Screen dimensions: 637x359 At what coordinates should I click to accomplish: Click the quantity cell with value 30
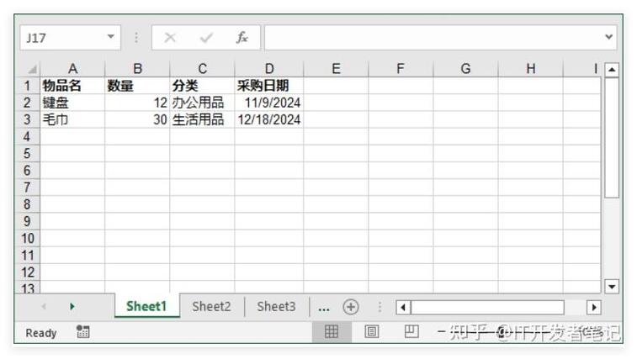point(137,119)
